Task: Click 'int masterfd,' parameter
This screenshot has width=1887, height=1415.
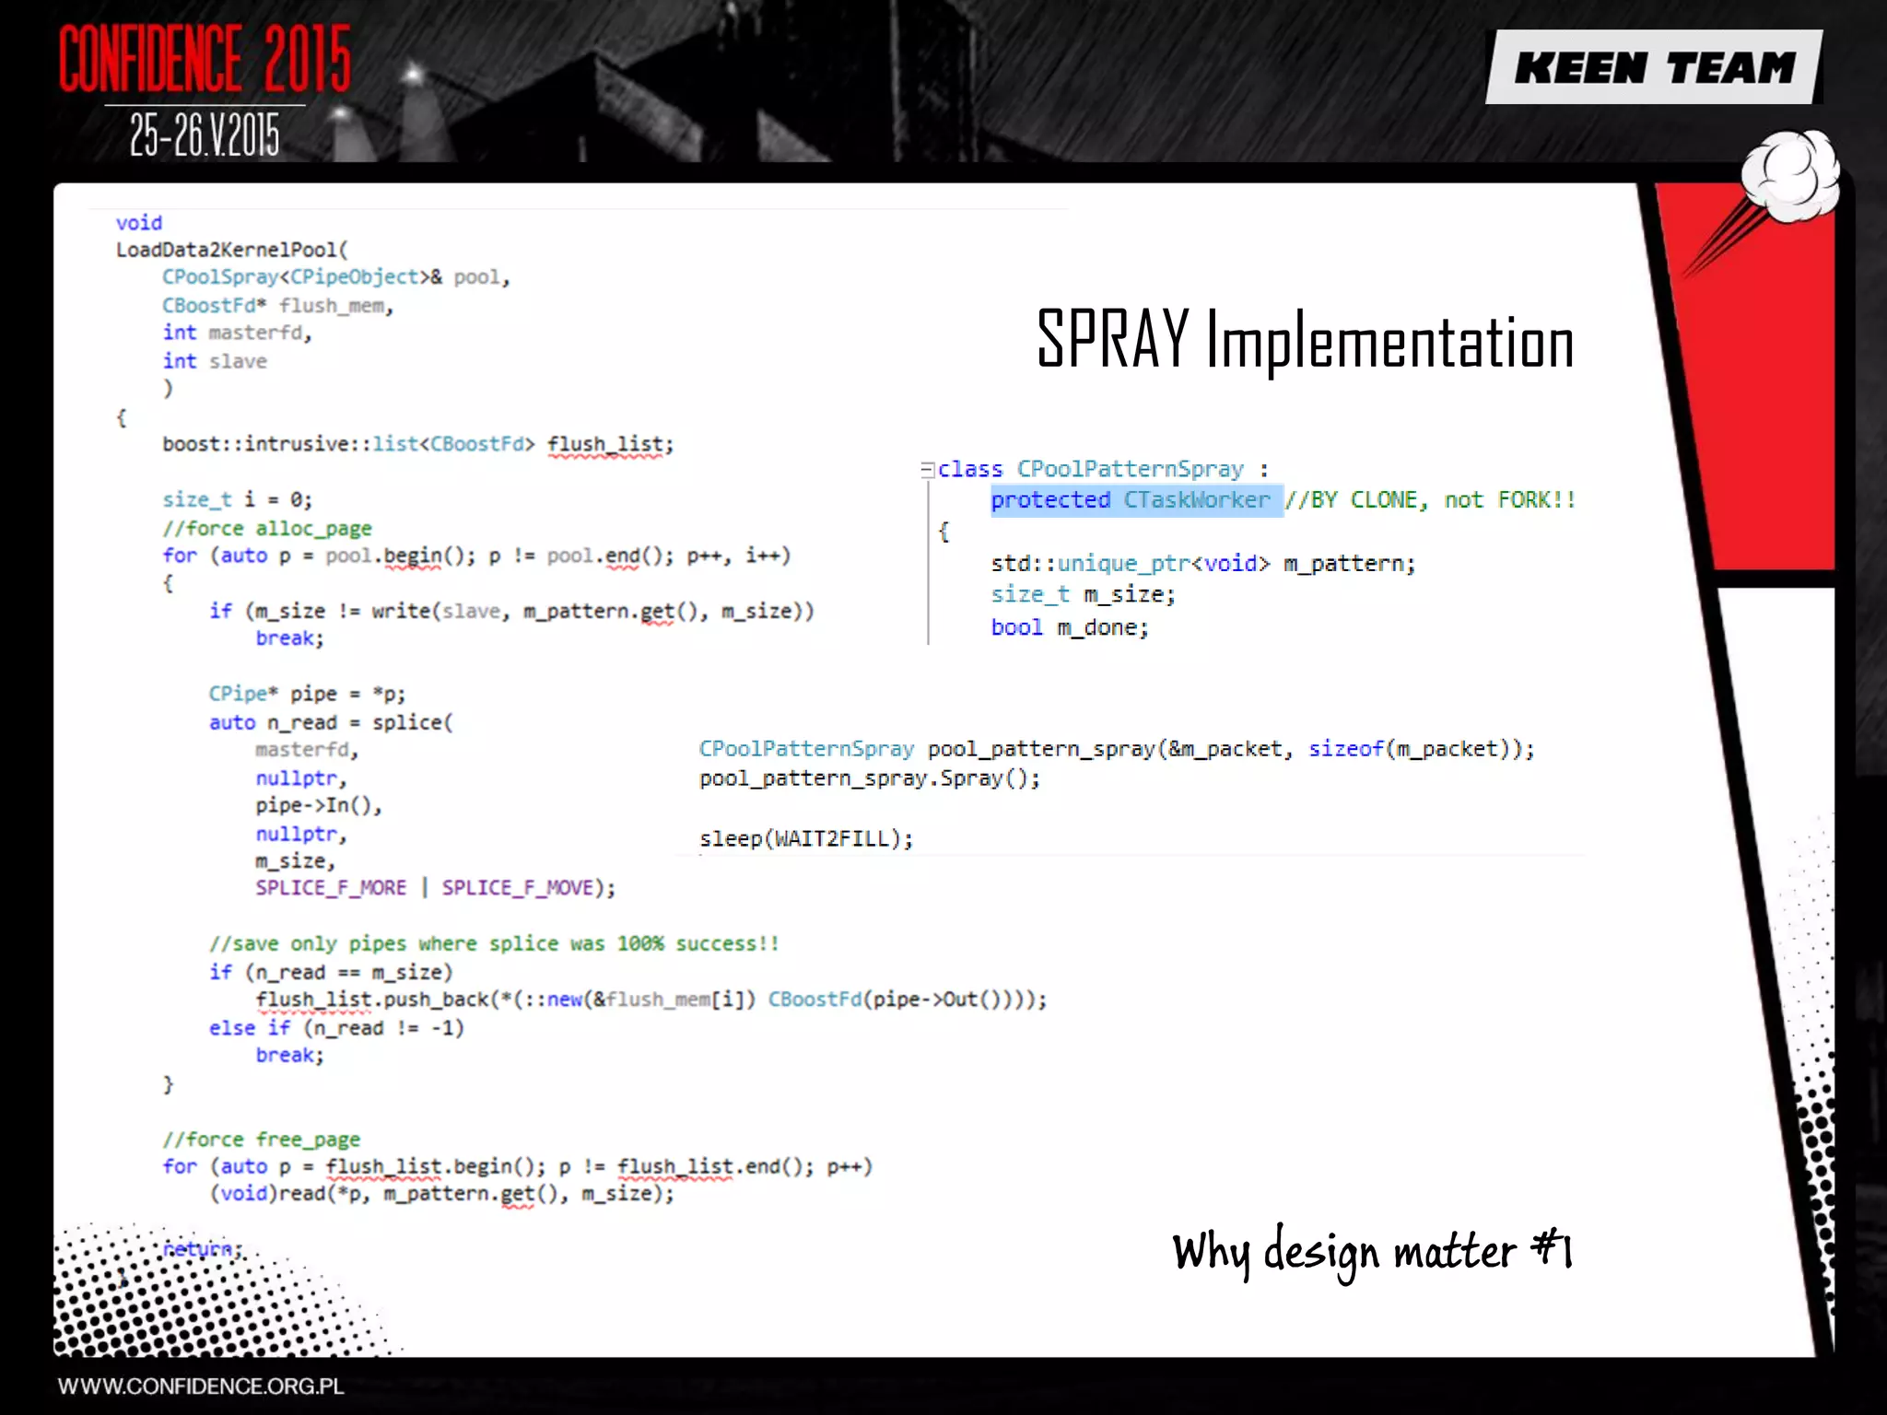Action: click(238, 333)
